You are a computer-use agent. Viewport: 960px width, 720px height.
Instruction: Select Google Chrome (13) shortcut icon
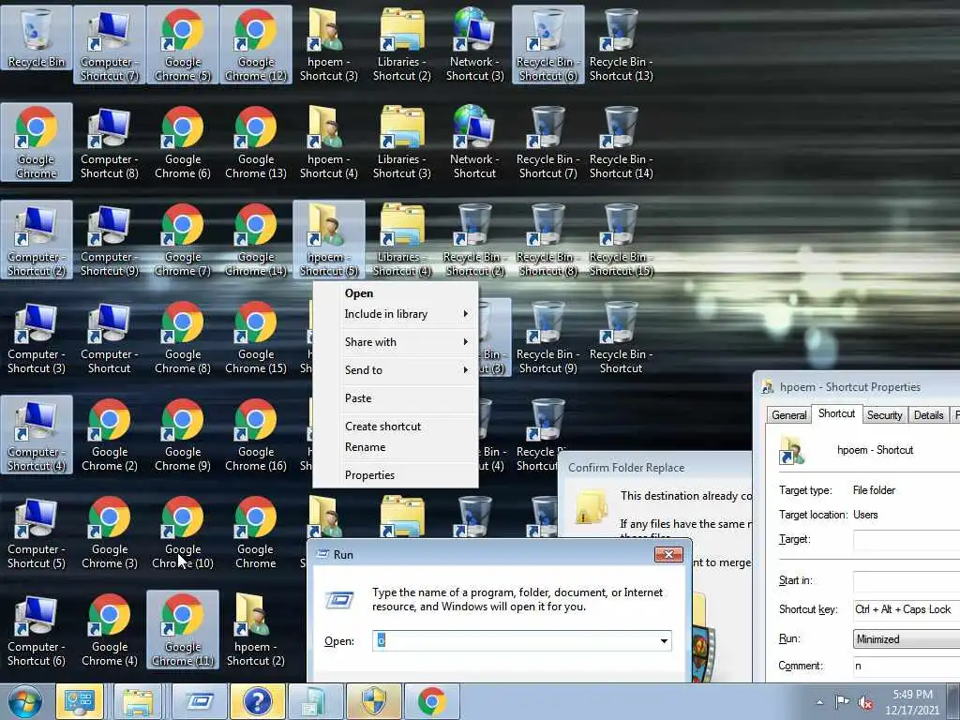click(x=256, y=142)
